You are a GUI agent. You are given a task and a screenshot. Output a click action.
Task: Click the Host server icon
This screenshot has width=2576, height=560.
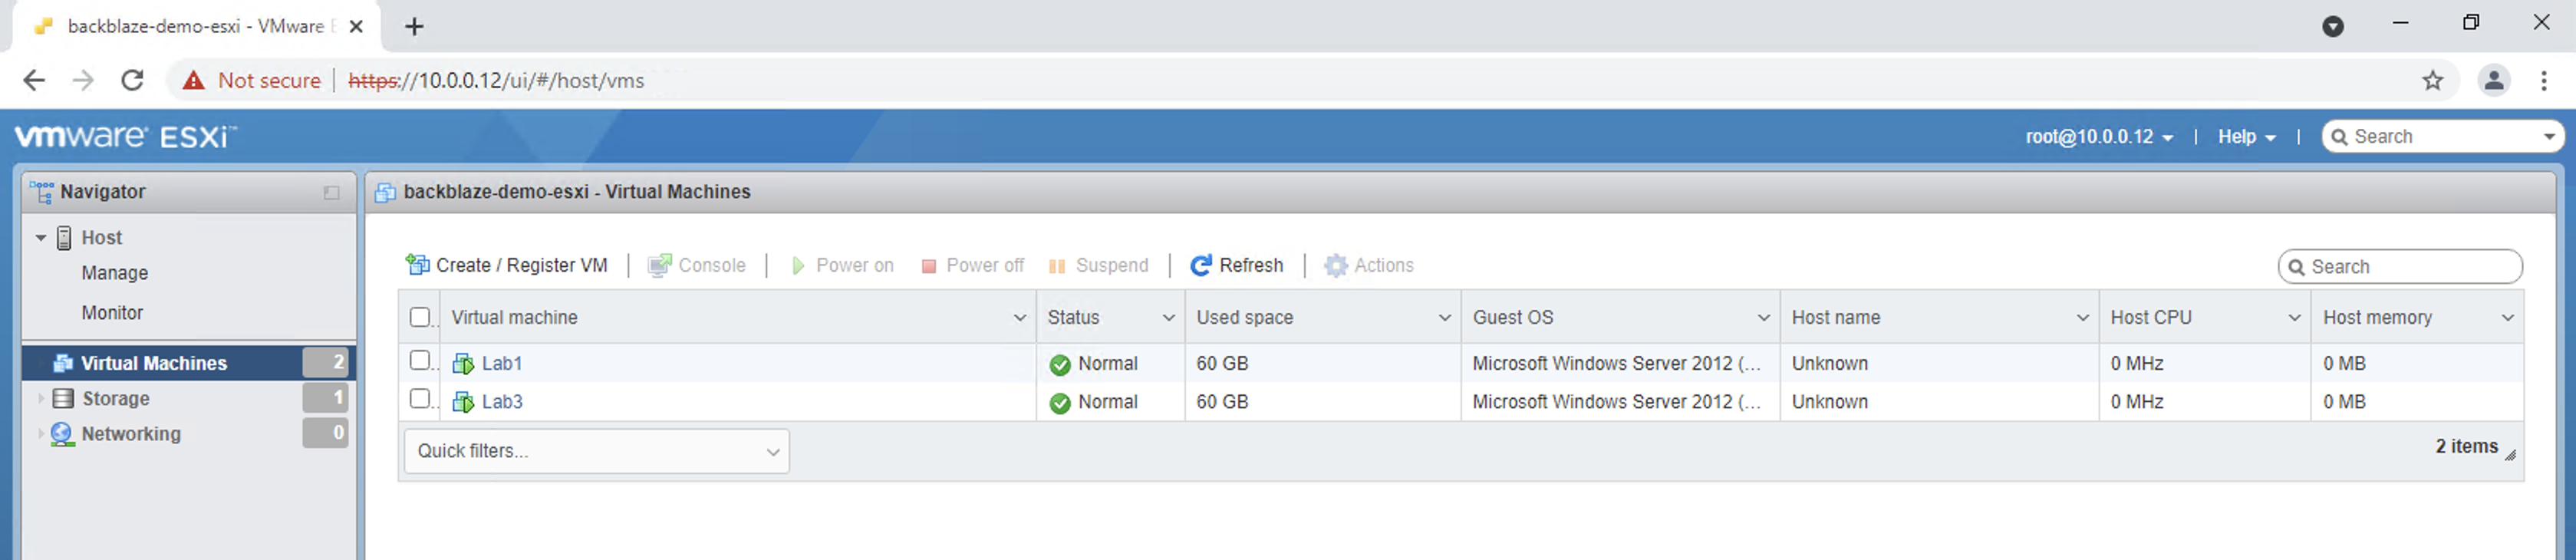pyautogui.click(x=64, y=237)
